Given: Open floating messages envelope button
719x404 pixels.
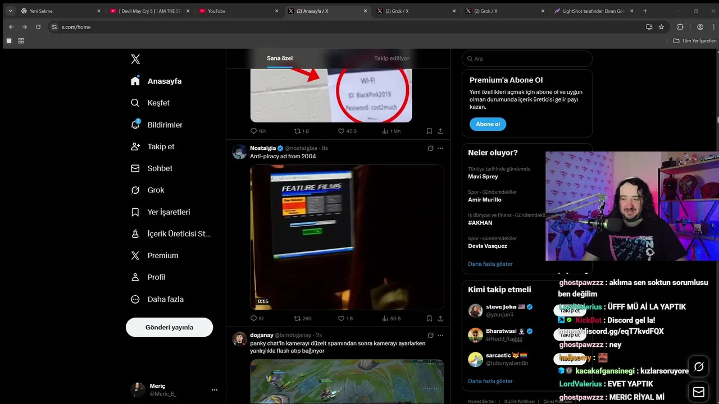Looking at the screenshot, I should click(x=699, y=392).
